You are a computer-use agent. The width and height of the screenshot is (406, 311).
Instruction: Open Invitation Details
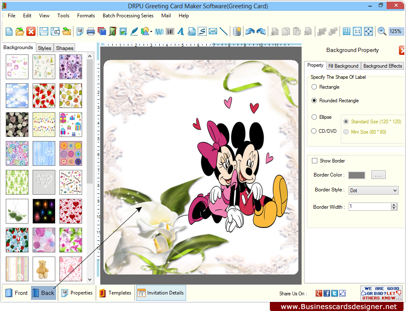161,293
